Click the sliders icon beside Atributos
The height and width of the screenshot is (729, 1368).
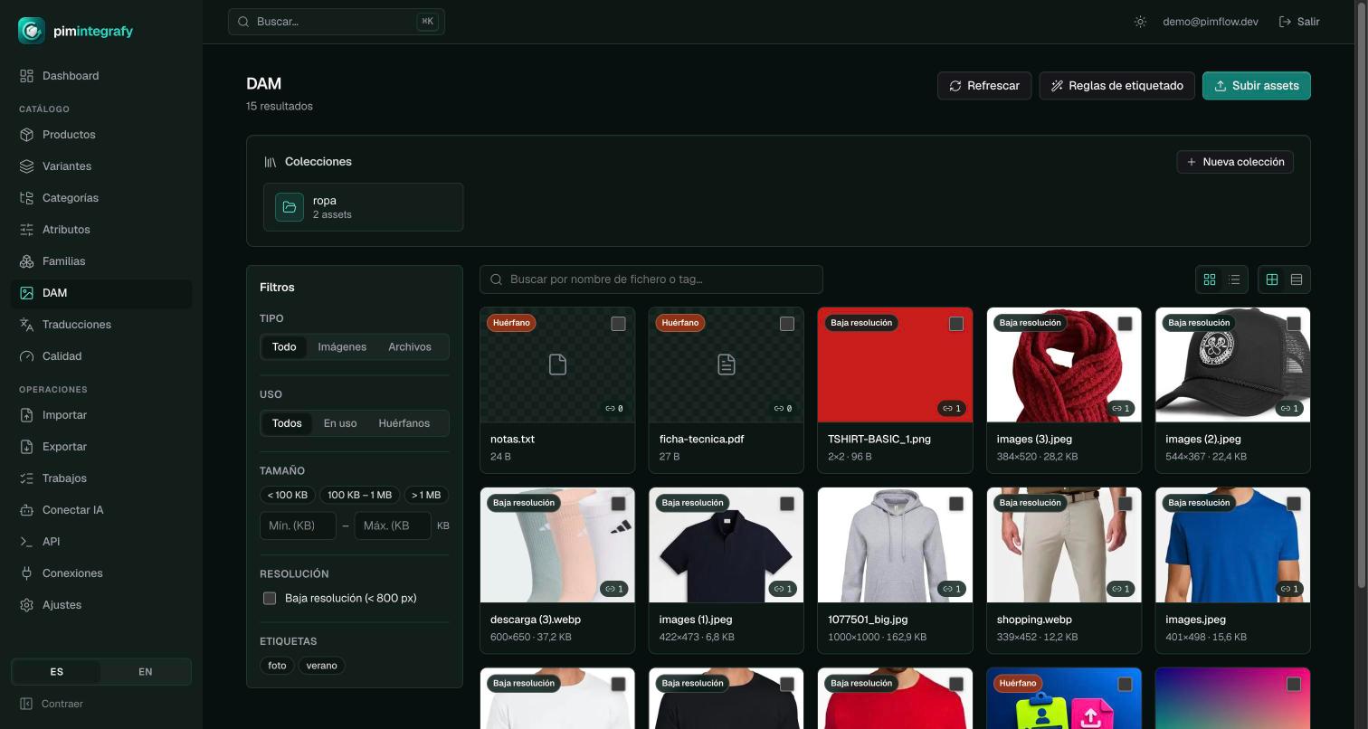(x=26, y=230)
